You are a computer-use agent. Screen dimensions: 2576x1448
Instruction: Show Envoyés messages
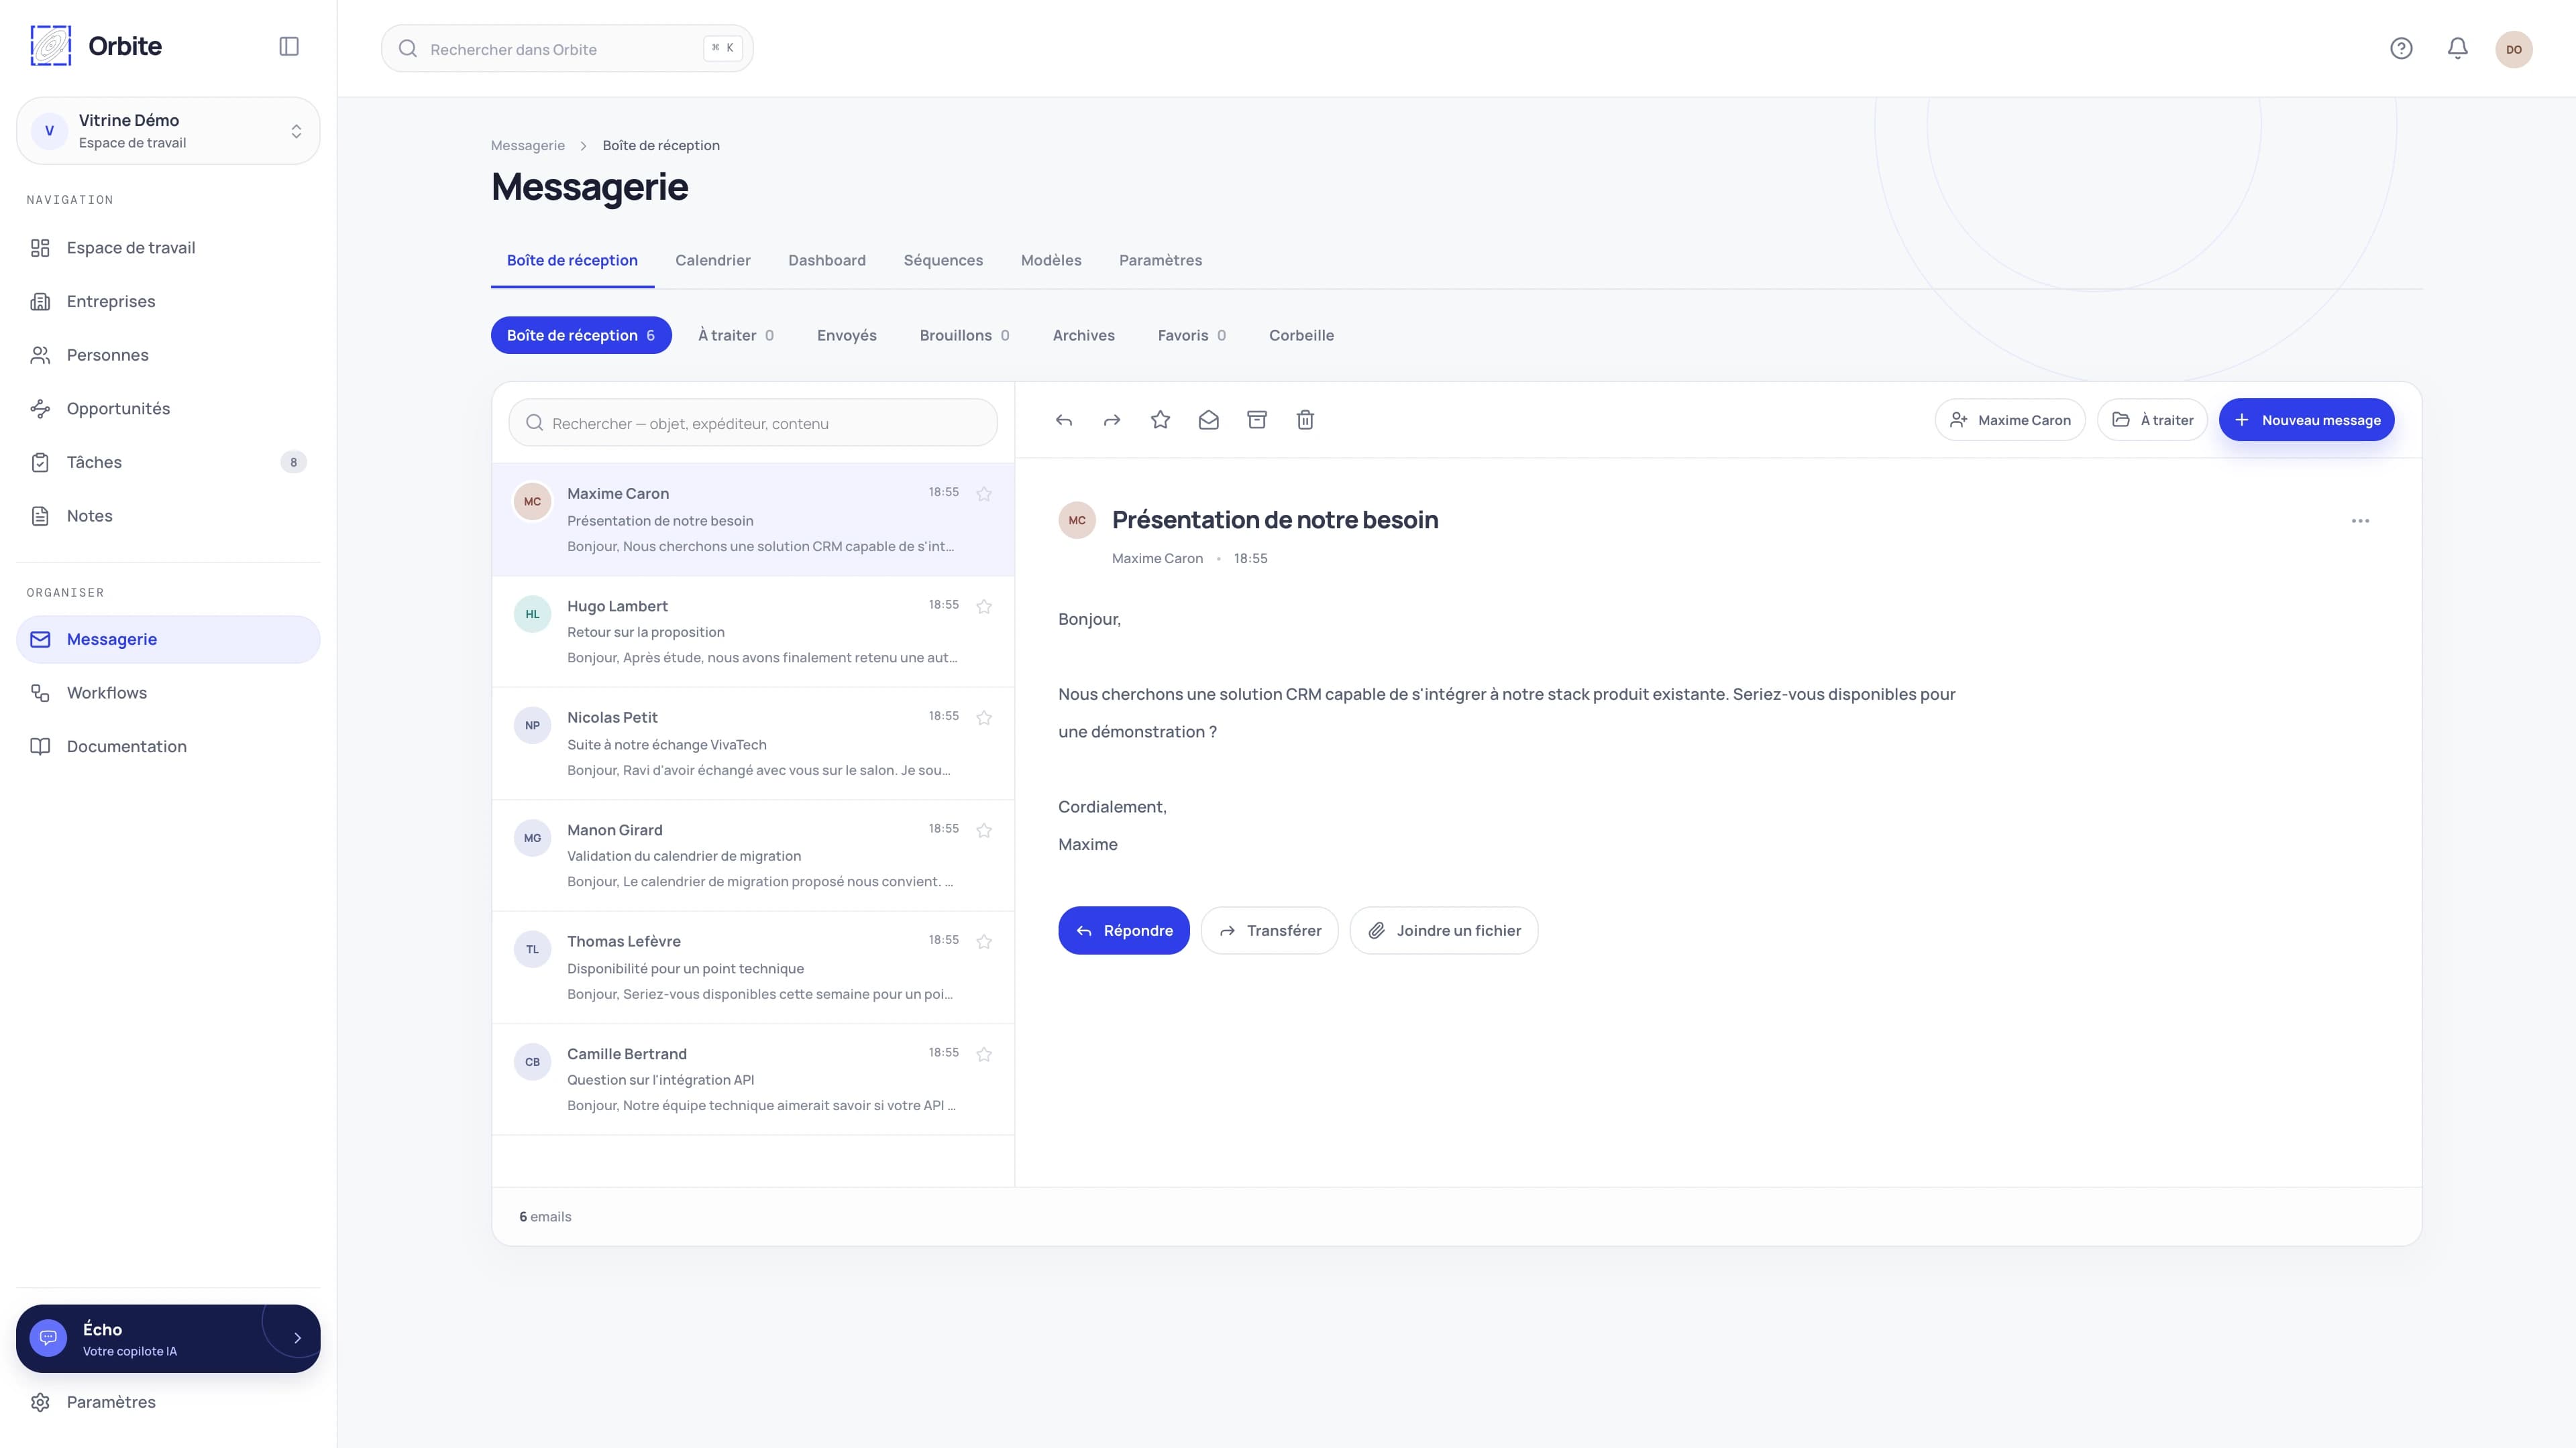pyautogui.click(x=846, y=335)
